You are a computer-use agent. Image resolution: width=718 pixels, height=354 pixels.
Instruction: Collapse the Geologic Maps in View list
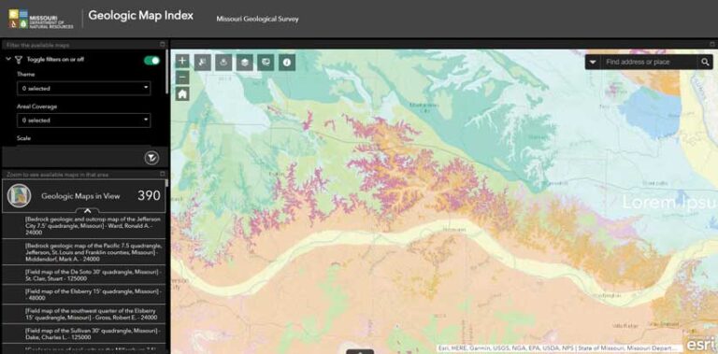88,210
